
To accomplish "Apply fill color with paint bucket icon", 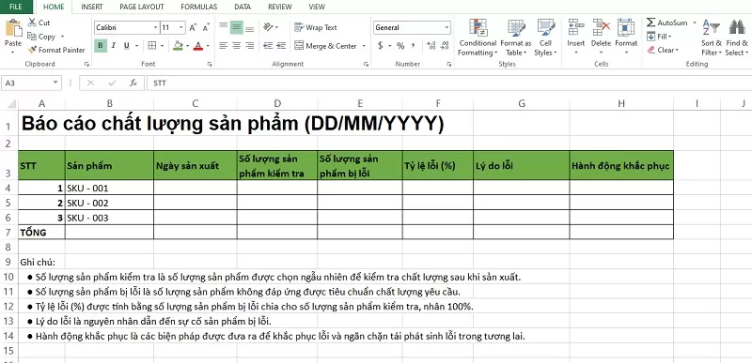I will [x=178, y=46].
